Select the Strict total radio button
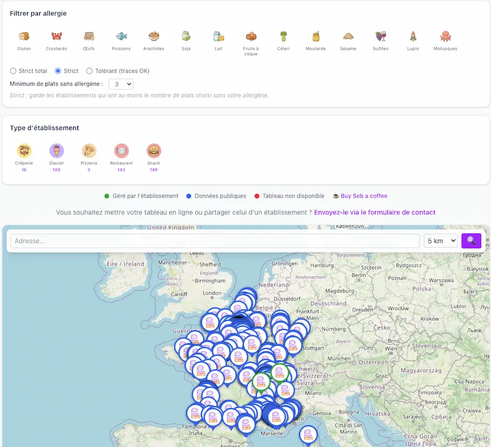Image resolution: width=491 pixels, height=447 pixels. 13,71
